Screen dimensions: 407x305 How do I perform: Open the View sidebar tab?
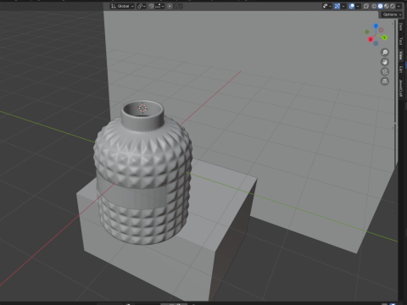pos(400,56)
